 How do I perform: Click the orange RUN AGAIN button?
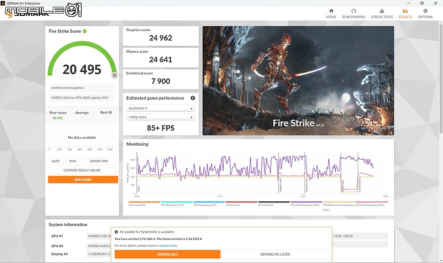tap(83, 180)
